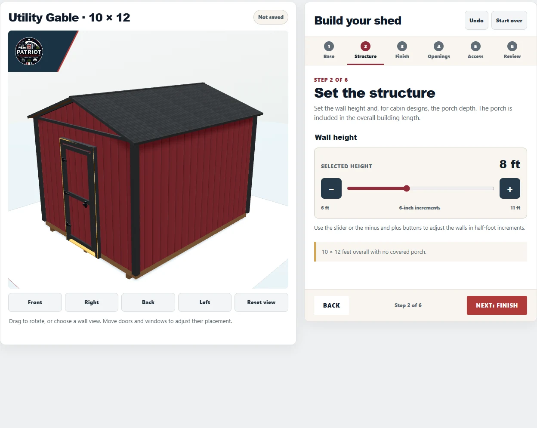Click the 'Build your shed' heading
This screenshot has width=537, height=428.
tap(358, 21)
